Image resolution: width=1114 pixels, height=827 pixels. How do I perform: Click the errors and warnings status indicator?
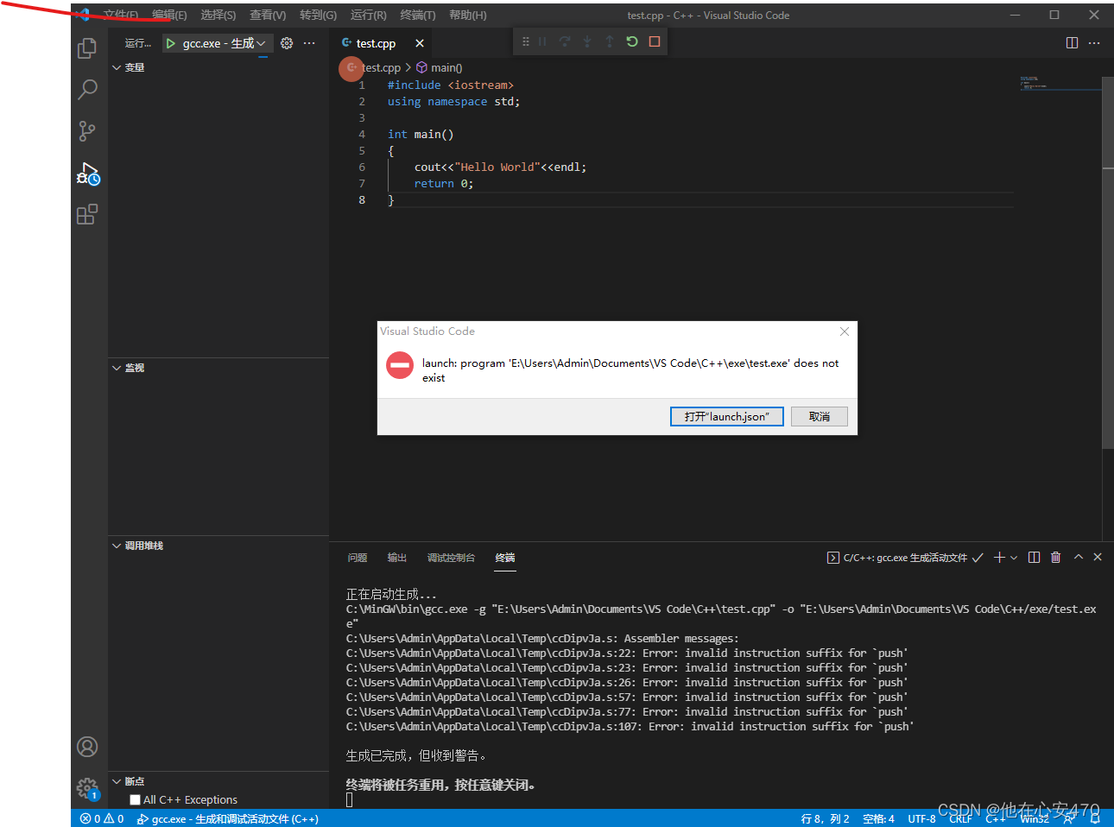(101, 818)
